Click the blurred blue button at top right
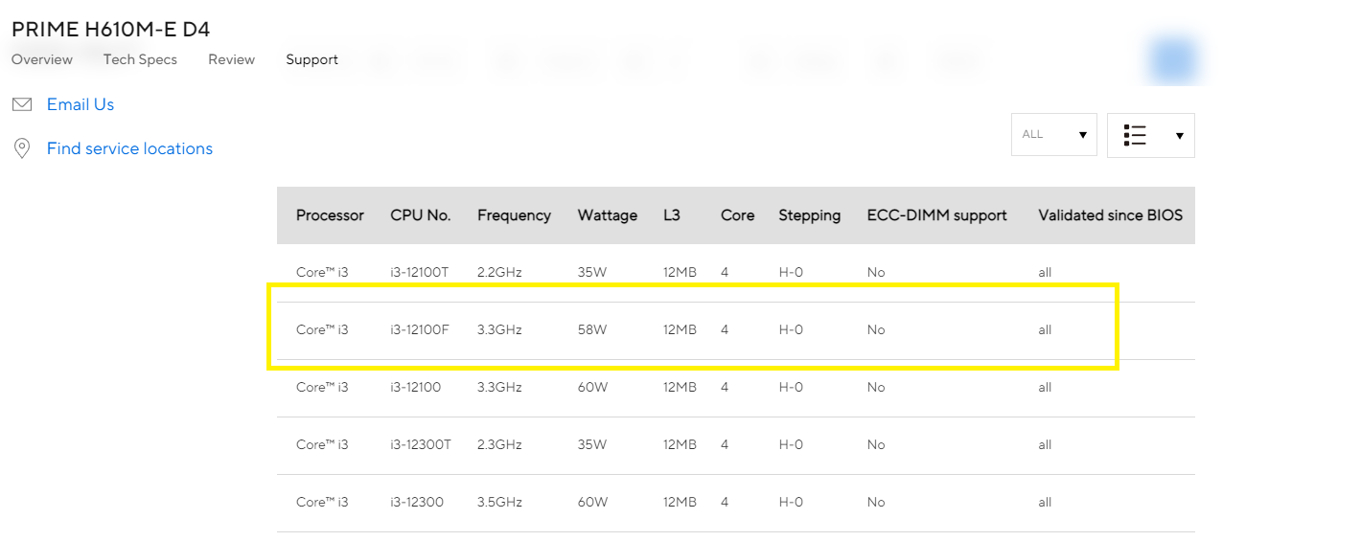The height and width of the screenshot is (541, 1361). pyautogui.click(x=1174, y=59)
